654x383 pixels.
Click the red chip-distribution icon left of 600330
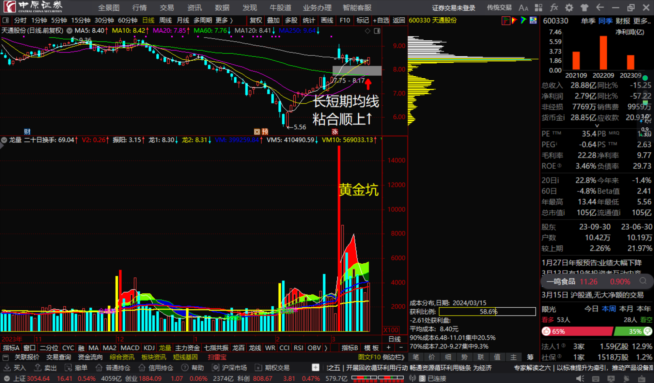pyautogui.click(x=505, y=20)
